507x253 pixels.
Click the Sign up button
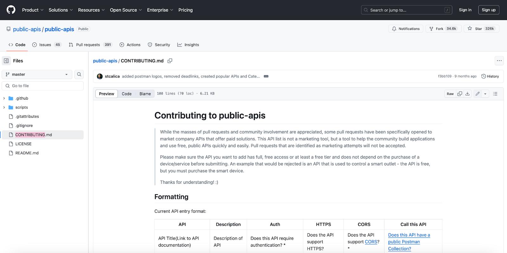point(488,10)
